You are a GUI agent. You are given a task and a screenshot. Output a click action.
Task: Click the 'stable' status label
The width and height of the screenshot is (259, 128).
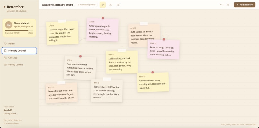(x=31, y=33)
